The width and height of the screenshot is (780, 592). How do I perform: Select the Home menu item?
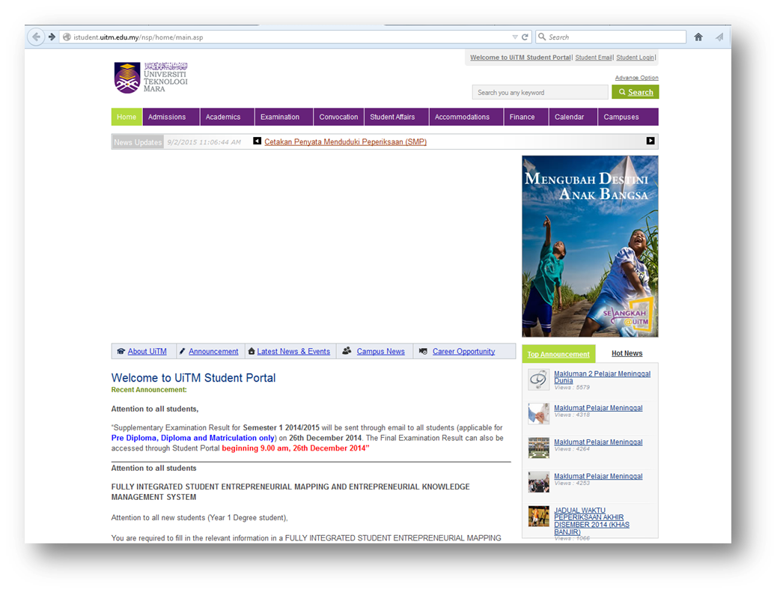click(127, 117)
